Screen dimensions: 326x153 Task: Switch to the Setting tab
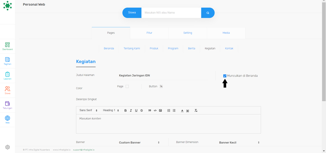click(187, 33)
